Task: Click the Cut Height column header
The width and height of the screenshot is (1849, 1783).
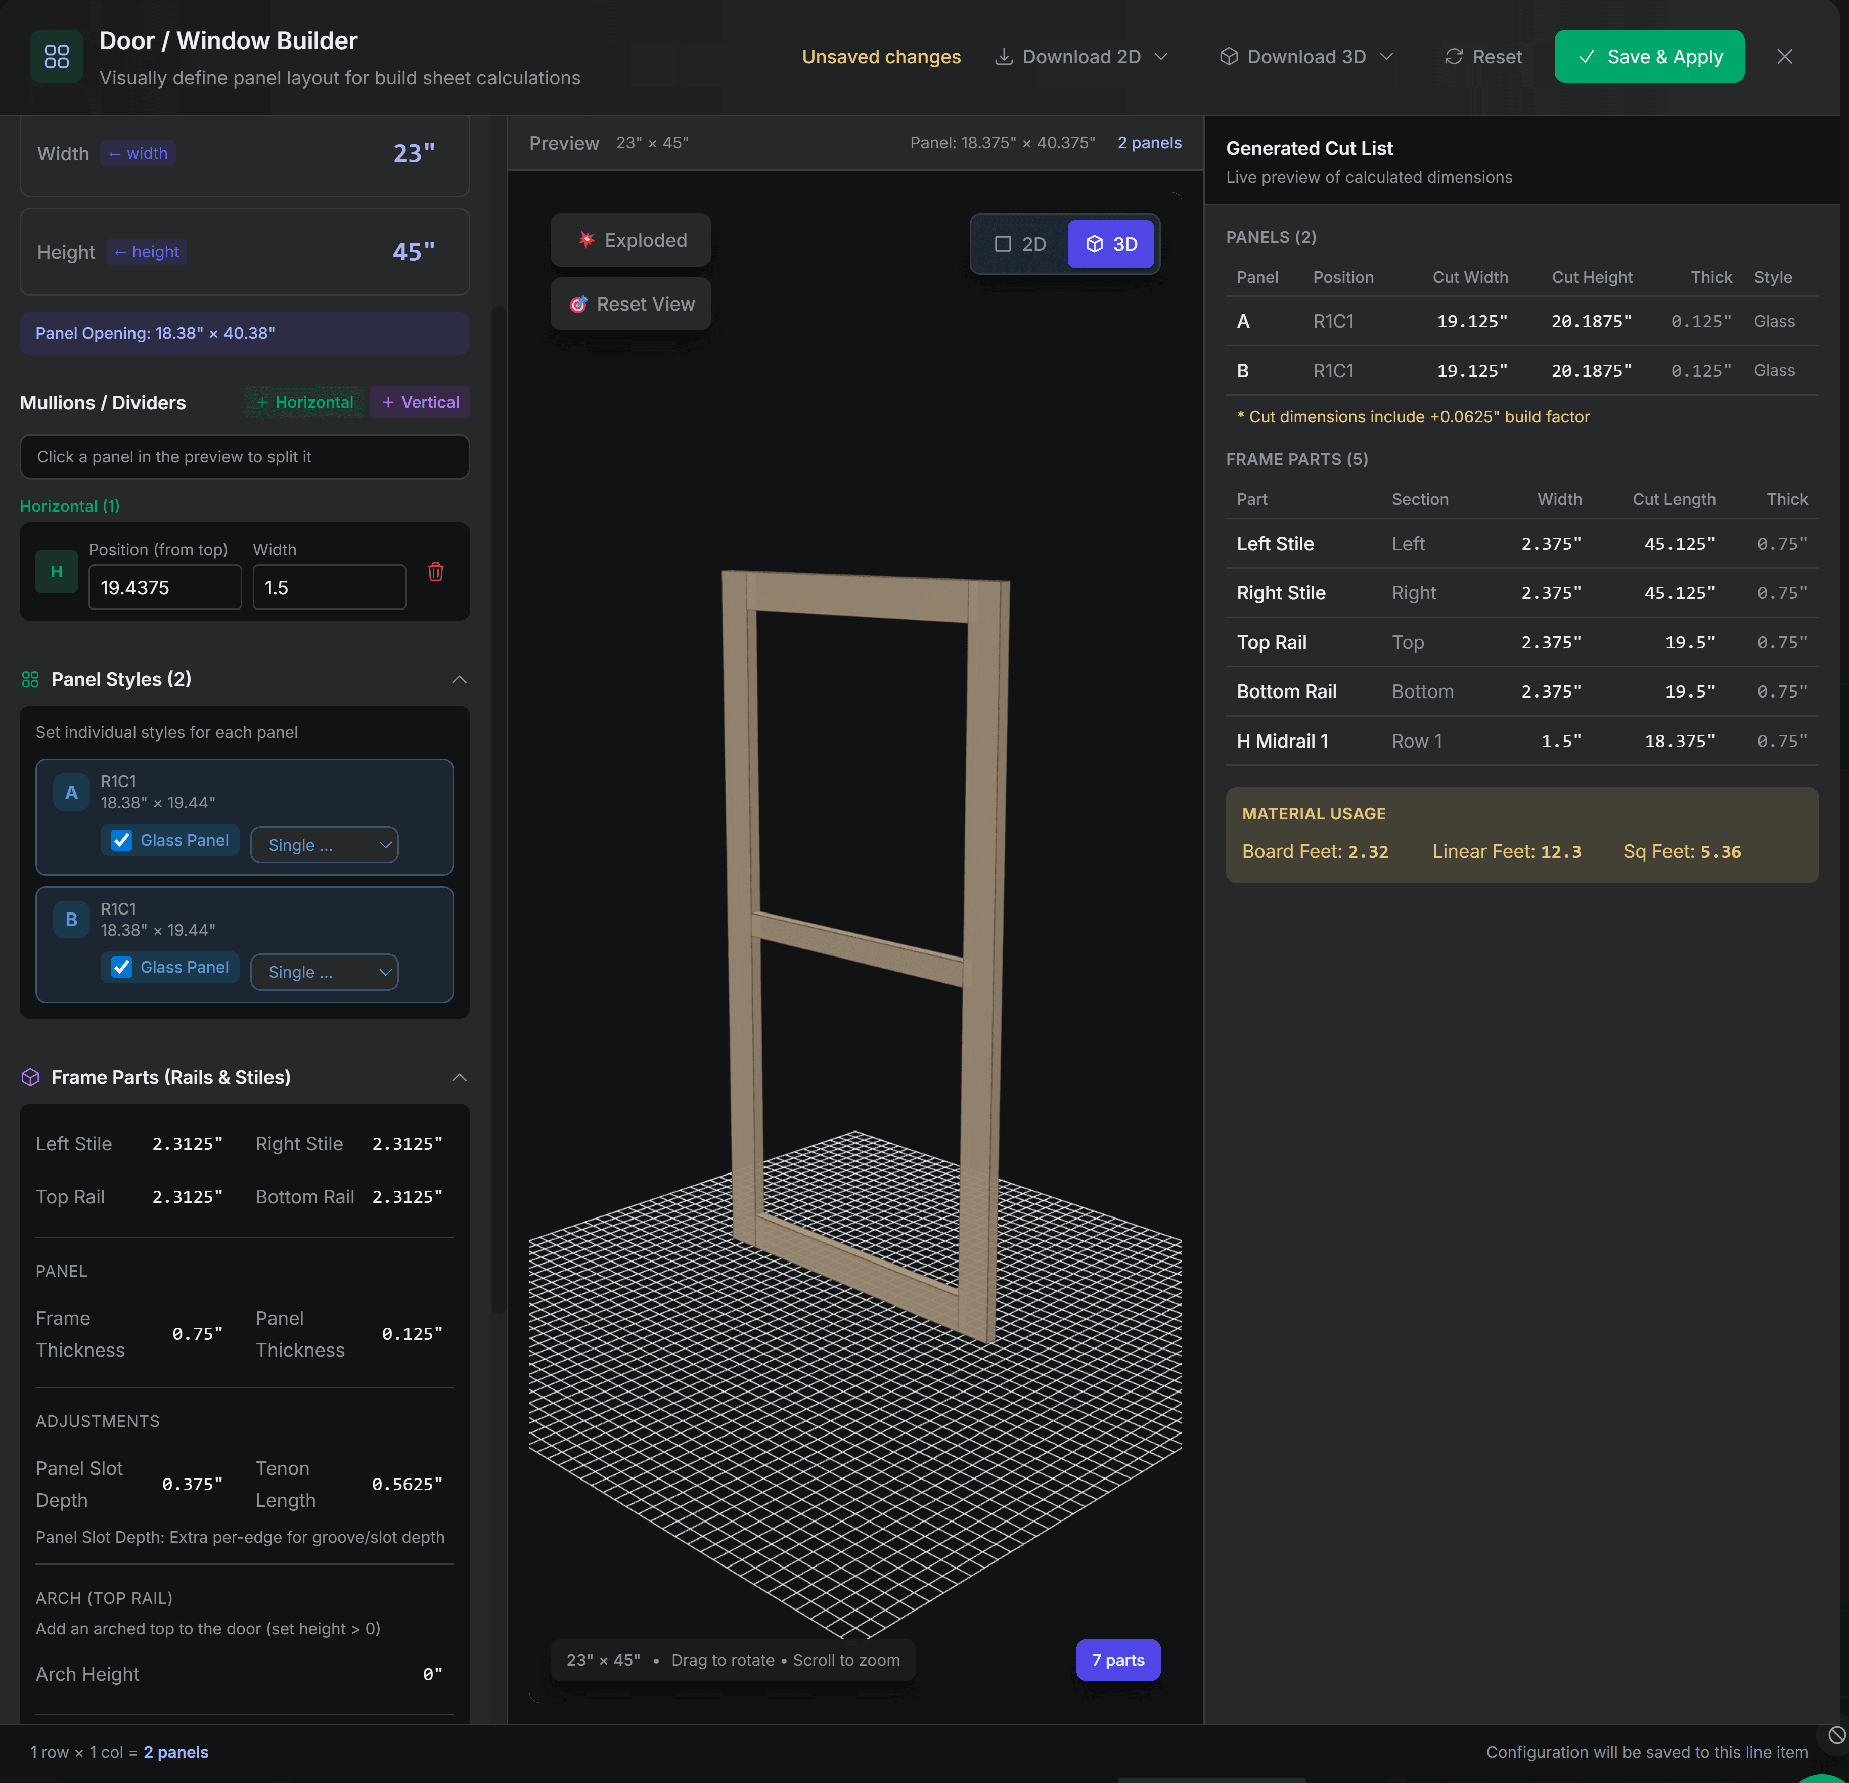Action: (x=1592, y=278)
